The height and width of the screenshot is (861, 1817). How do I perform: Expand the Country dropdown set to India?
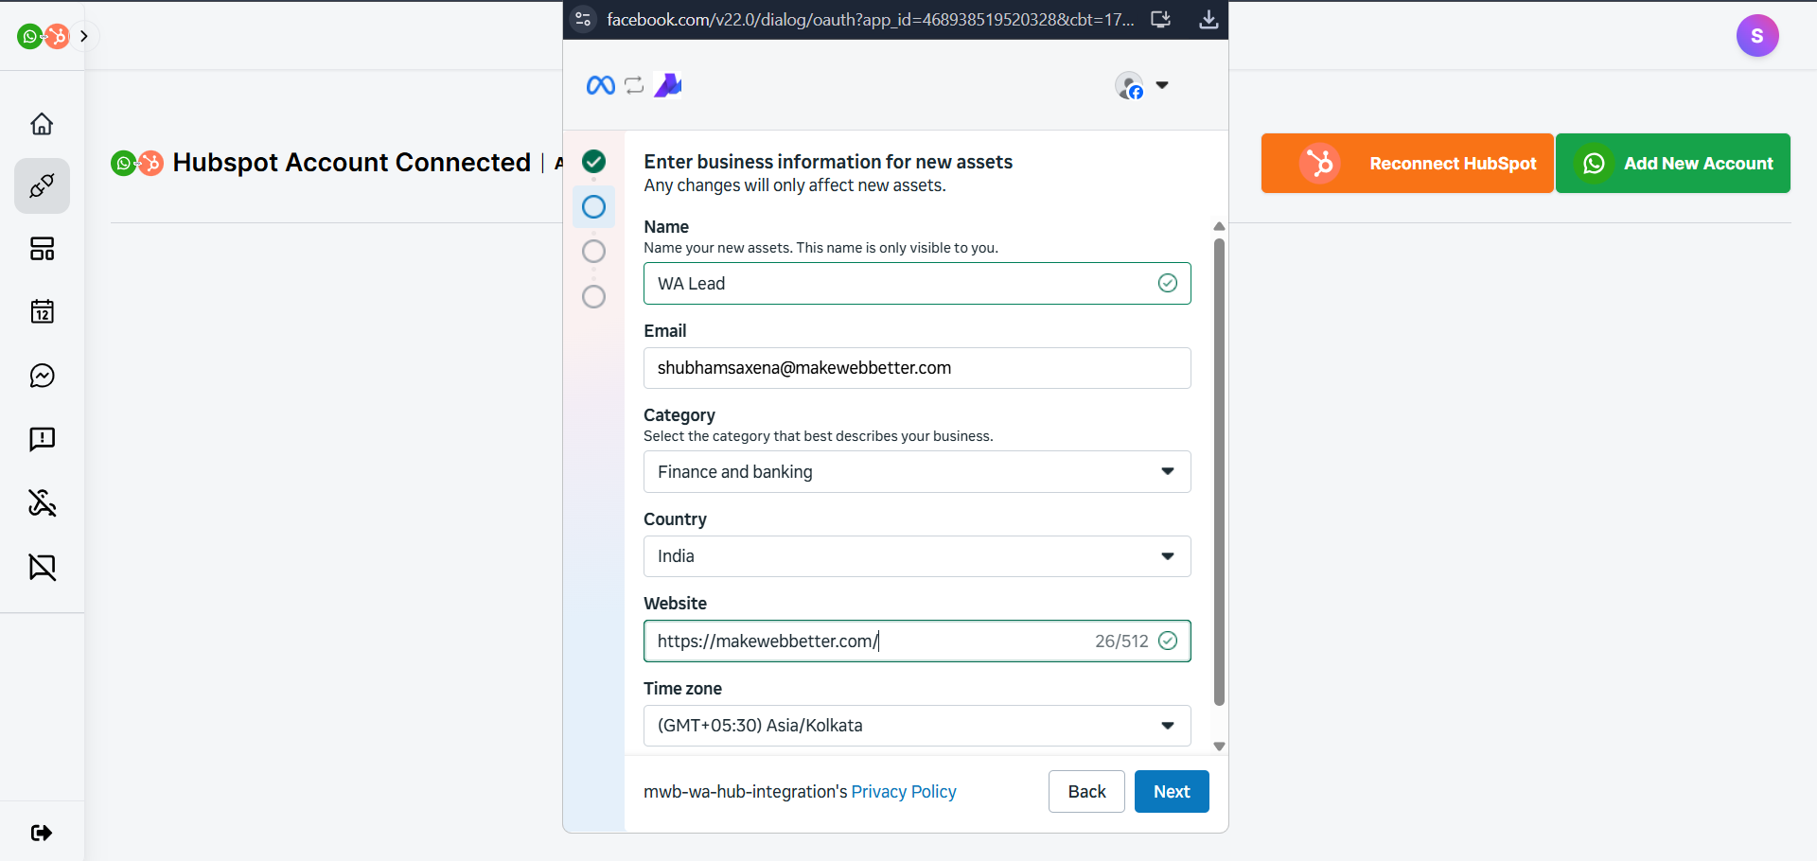click(916, 556)
